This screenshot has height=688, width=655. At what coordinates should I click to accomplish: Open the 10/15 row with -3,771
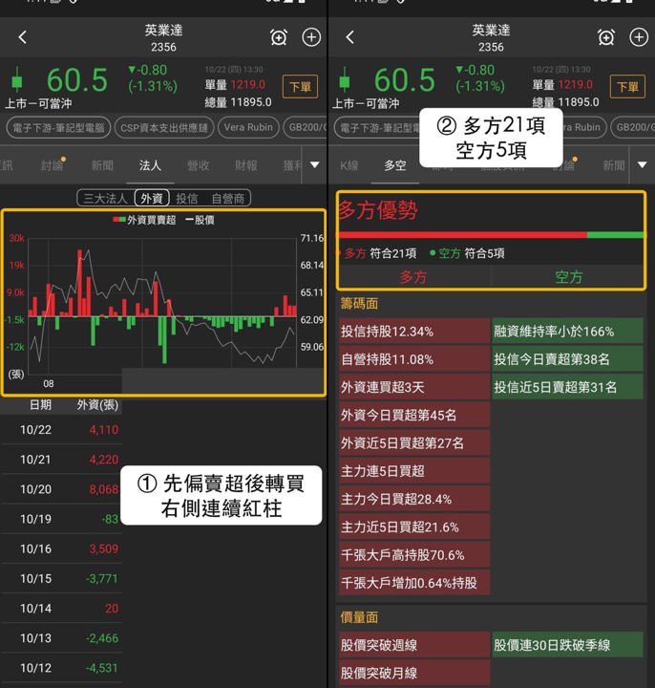[62, 579]
